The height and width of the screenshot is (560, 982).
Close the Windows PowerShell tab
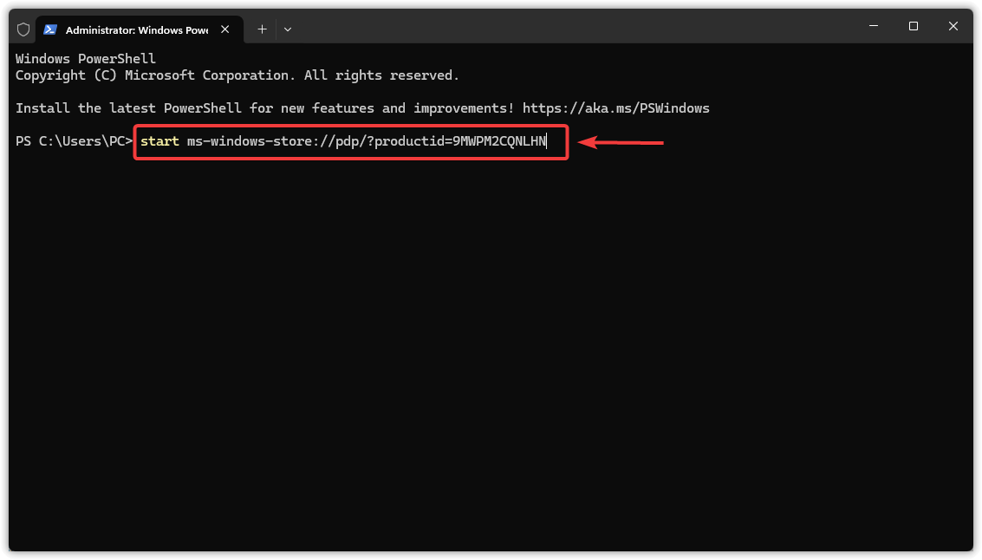click(x=224, y=29)
